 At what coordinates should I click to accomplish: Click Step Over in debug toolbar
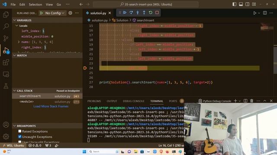pos(131,12)
